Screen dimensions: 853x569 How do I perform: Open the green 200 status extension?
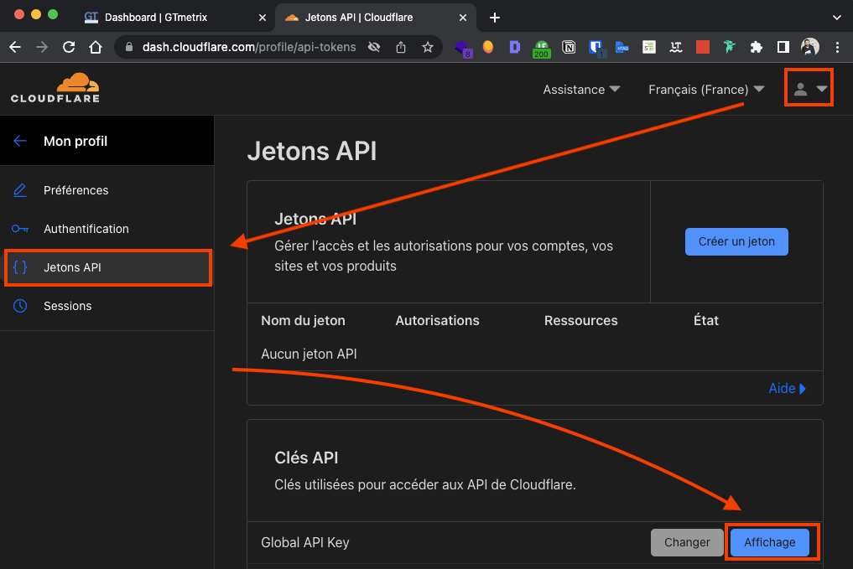pos(541,49)
